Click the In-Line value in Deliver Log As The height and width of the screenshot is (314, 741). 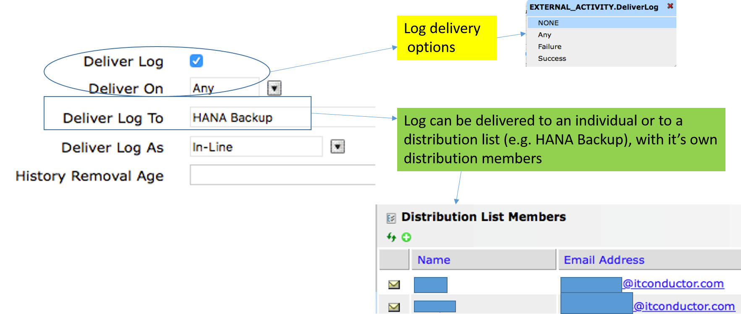pos(212,147)
